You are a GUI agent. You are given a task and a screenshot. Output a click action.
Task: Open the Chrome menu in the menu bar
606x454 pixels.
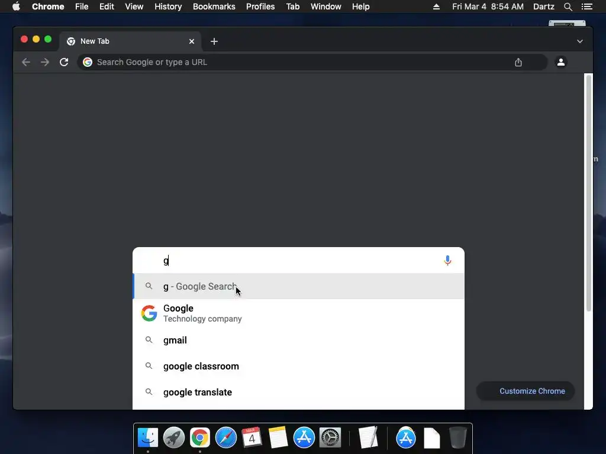point(48,7)
